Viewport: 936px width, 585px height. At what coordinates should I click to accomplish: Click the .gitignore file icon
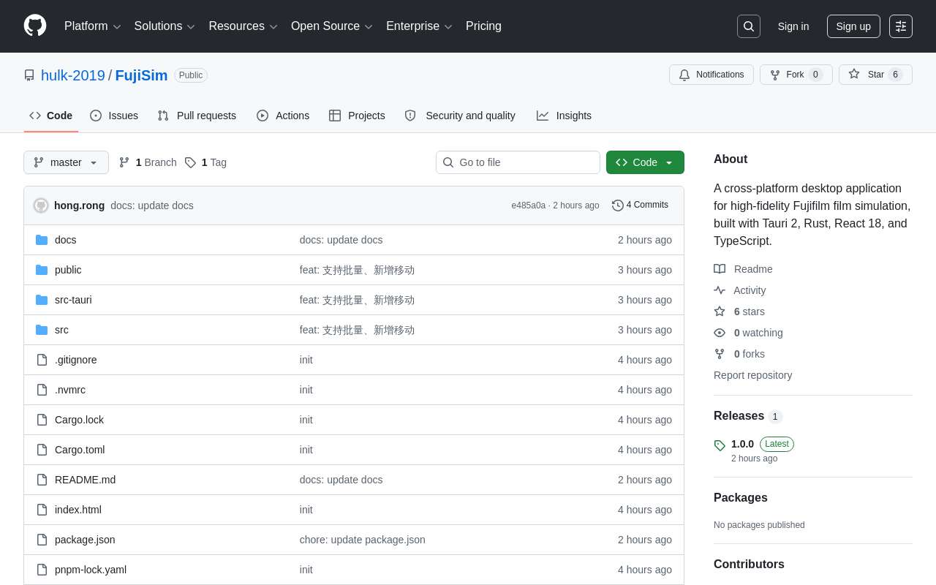point(42,360)
